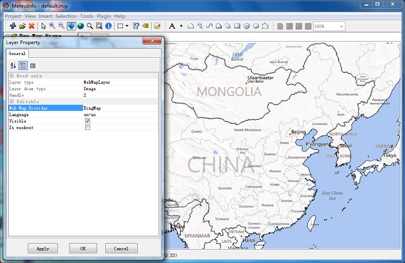The image size is (405, 263).
Task: Open the Insert menu
Action: pos(46,16)
